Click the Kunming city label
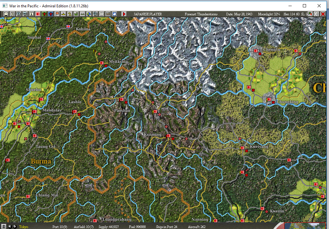 [x=152, y=134]
